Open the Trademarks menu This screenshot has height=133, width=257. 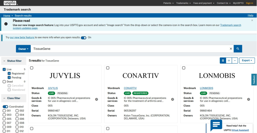click(183, 3)
